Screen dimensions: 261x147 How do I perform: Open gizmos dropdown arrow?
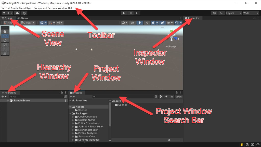click(x=181, y=23)
